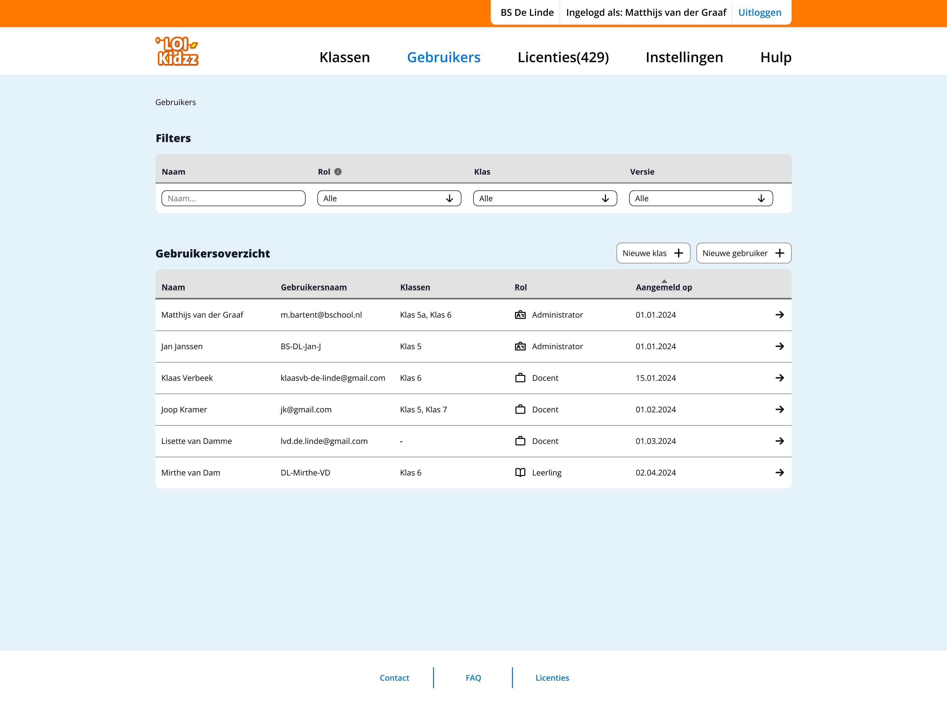Go to Klassen menu
Viewport: 947px width, 705px height.
coord(344,57)
